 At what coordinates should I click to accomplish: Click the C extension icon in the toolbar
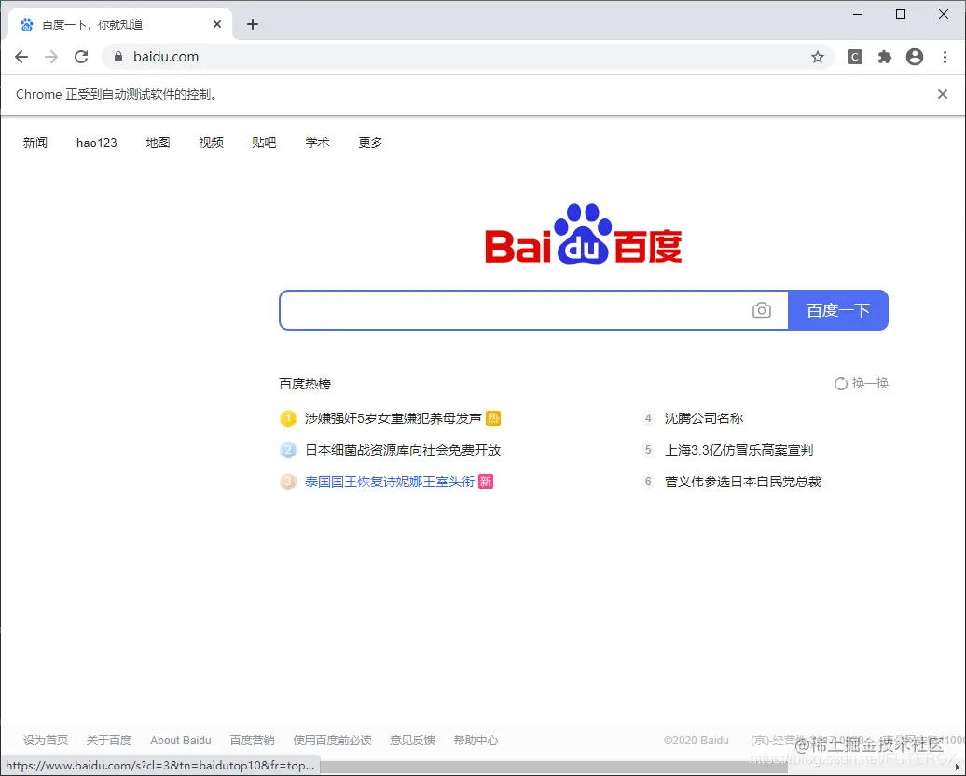(854, 57)
